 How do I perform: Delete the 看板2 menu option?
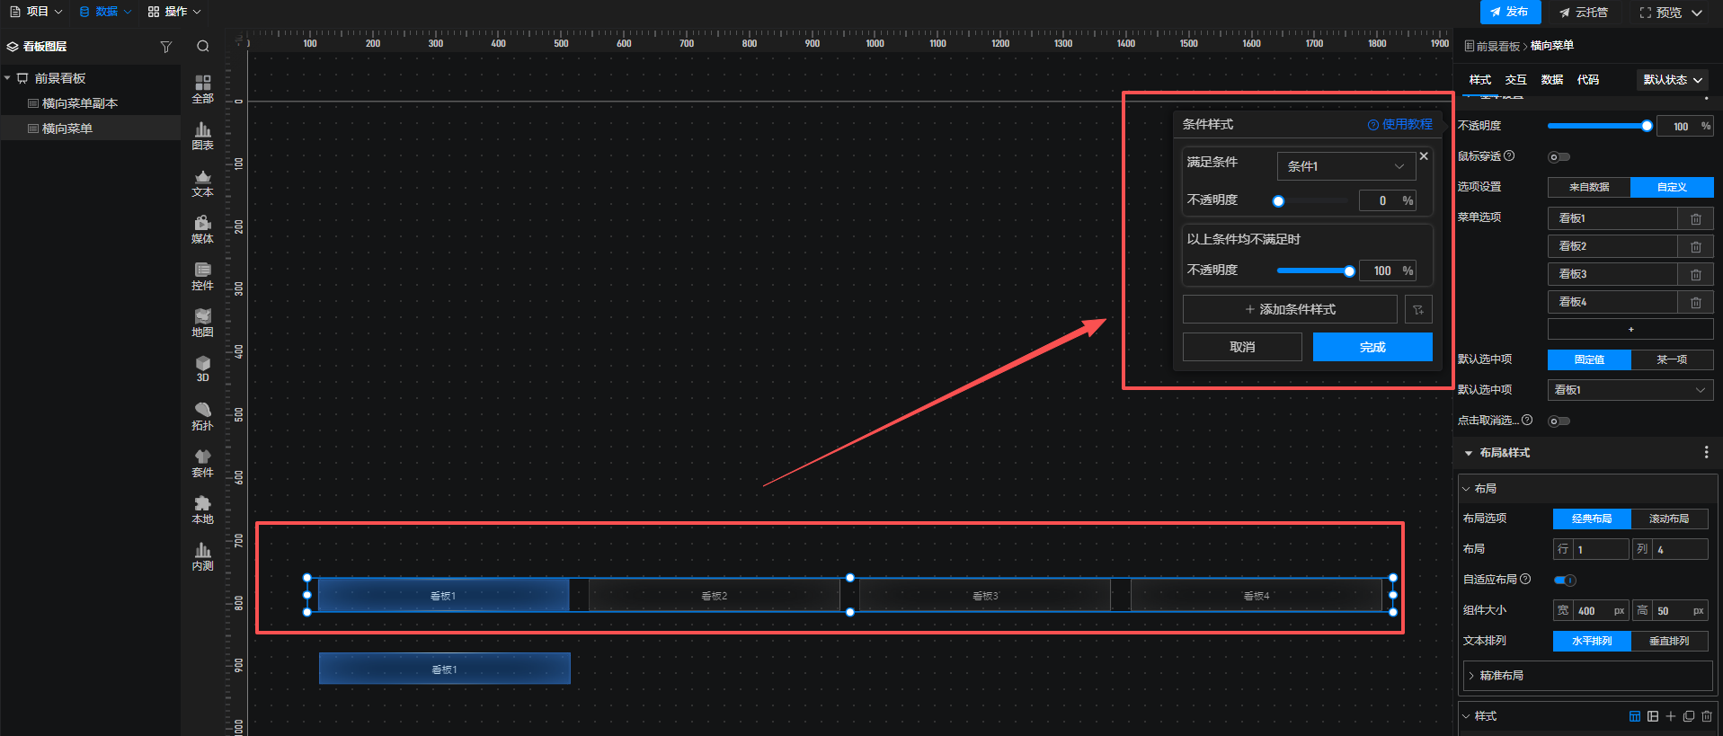tap(1695, 246)
